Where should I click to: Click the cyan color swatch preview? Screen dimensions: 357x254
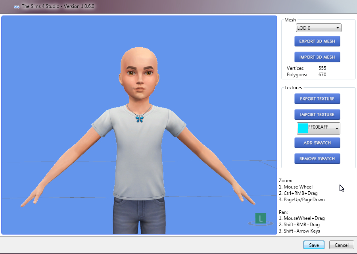[303, 128]
